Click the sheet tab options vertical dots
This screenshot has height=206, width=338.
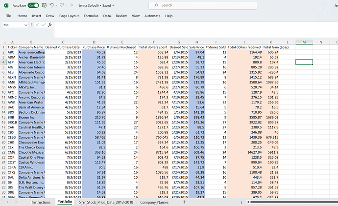(241, 202)
